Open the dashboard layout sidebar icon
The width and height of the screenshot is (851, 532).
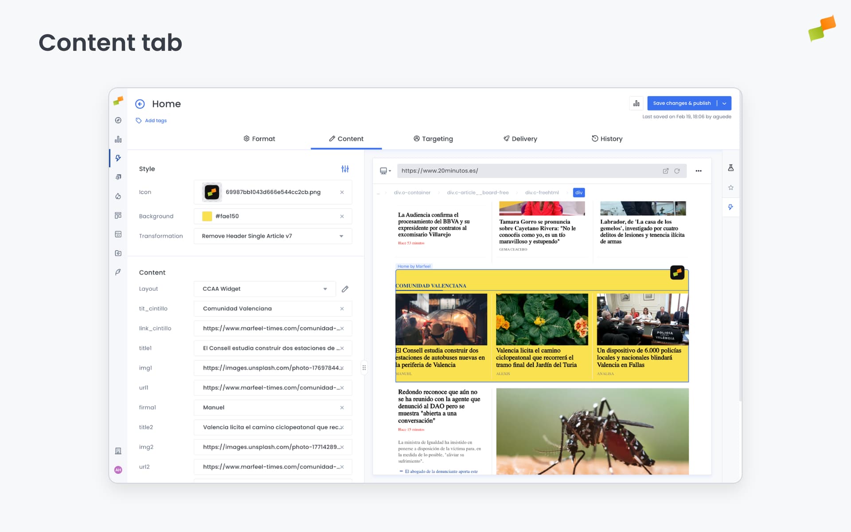[118, 215]
